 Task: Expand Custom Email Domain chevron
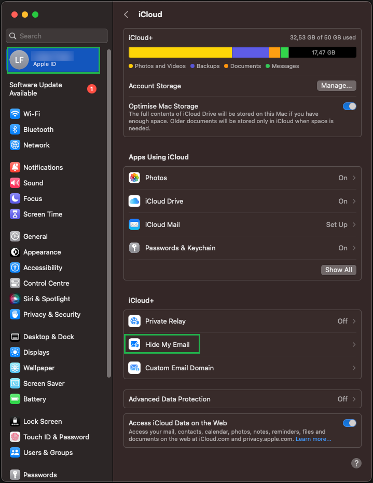point(354,368)
